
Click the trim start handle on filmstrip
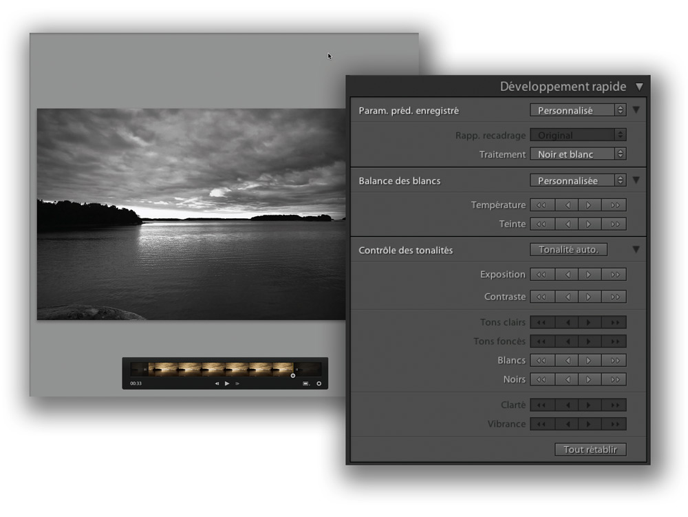(145, 369)
